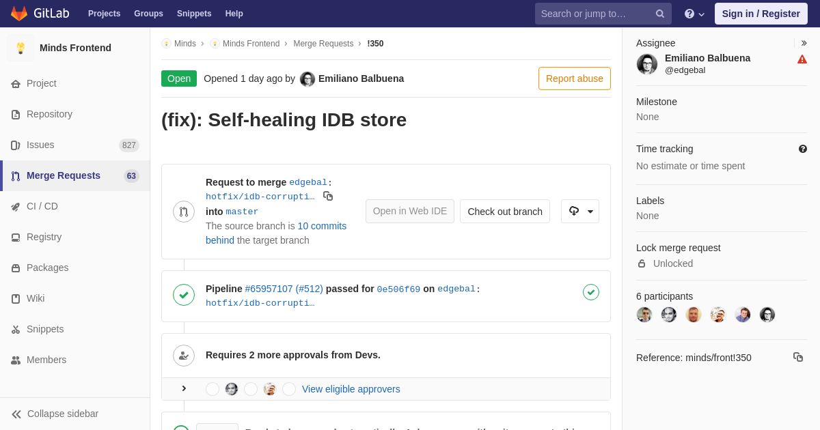
Task: Open Project in sidebar
Action: 42,83
